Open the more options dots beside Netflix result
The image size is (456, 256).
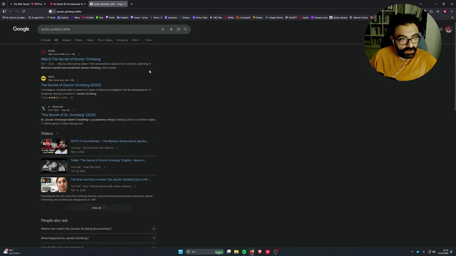[79, 54]
